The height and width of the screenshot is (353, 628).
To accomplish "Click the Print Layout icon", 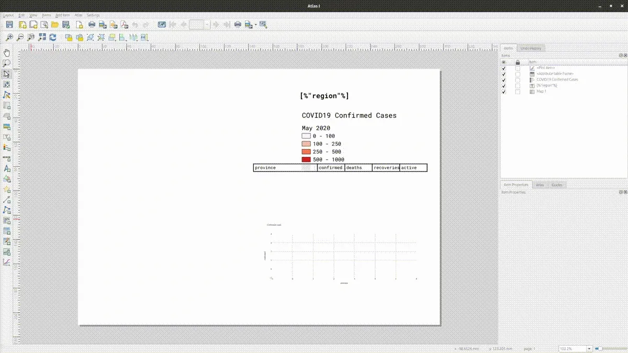I will (x=92, y=24).
